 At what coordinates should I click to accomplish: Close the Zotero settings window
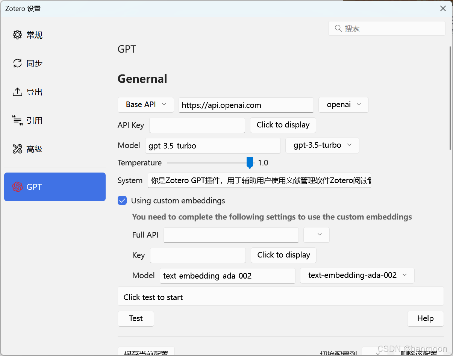[x=443, y=8]
